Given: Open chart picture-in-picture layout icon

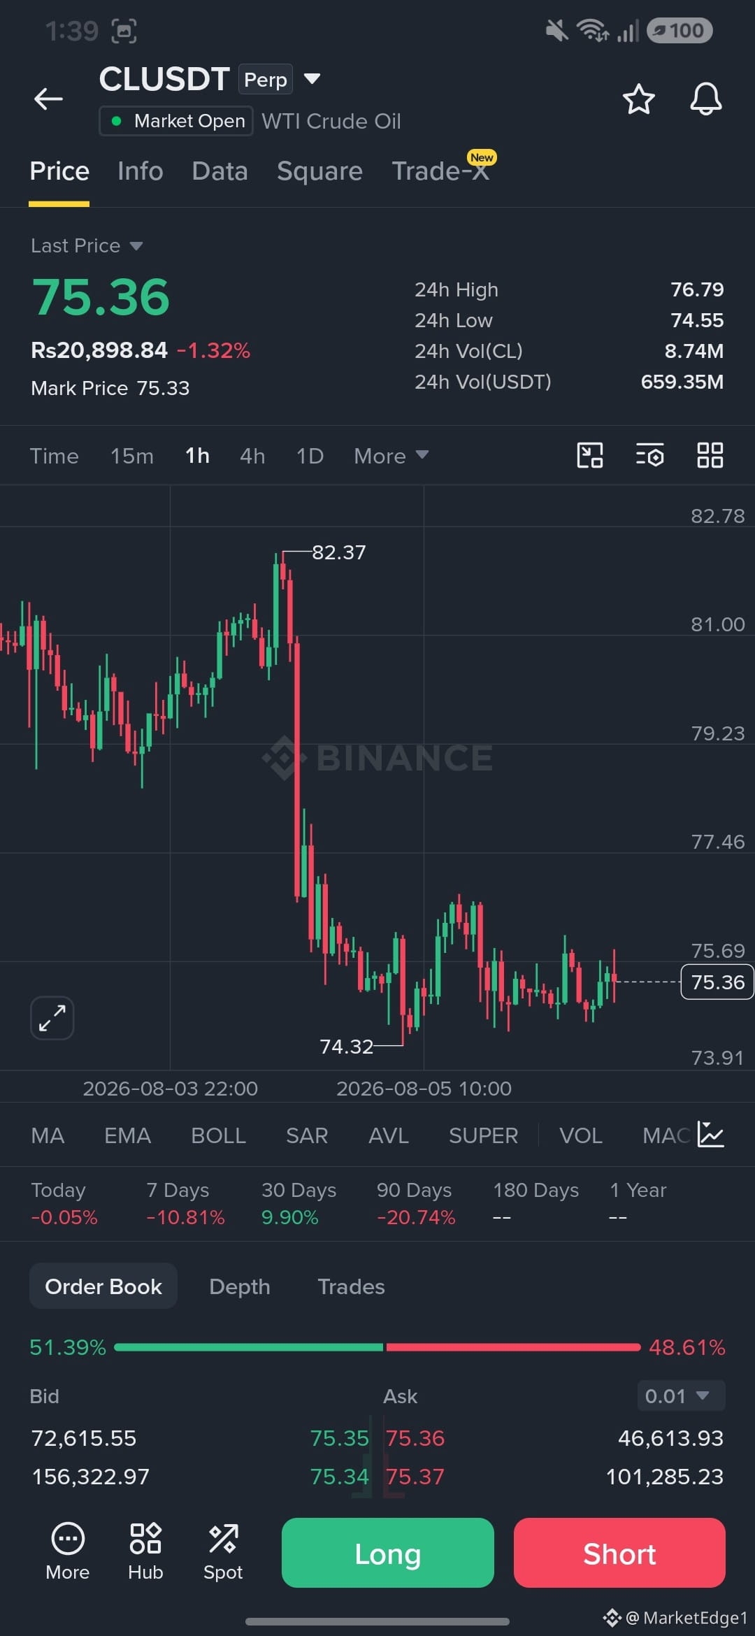Looking at the screenshot, I should [590, 455].
